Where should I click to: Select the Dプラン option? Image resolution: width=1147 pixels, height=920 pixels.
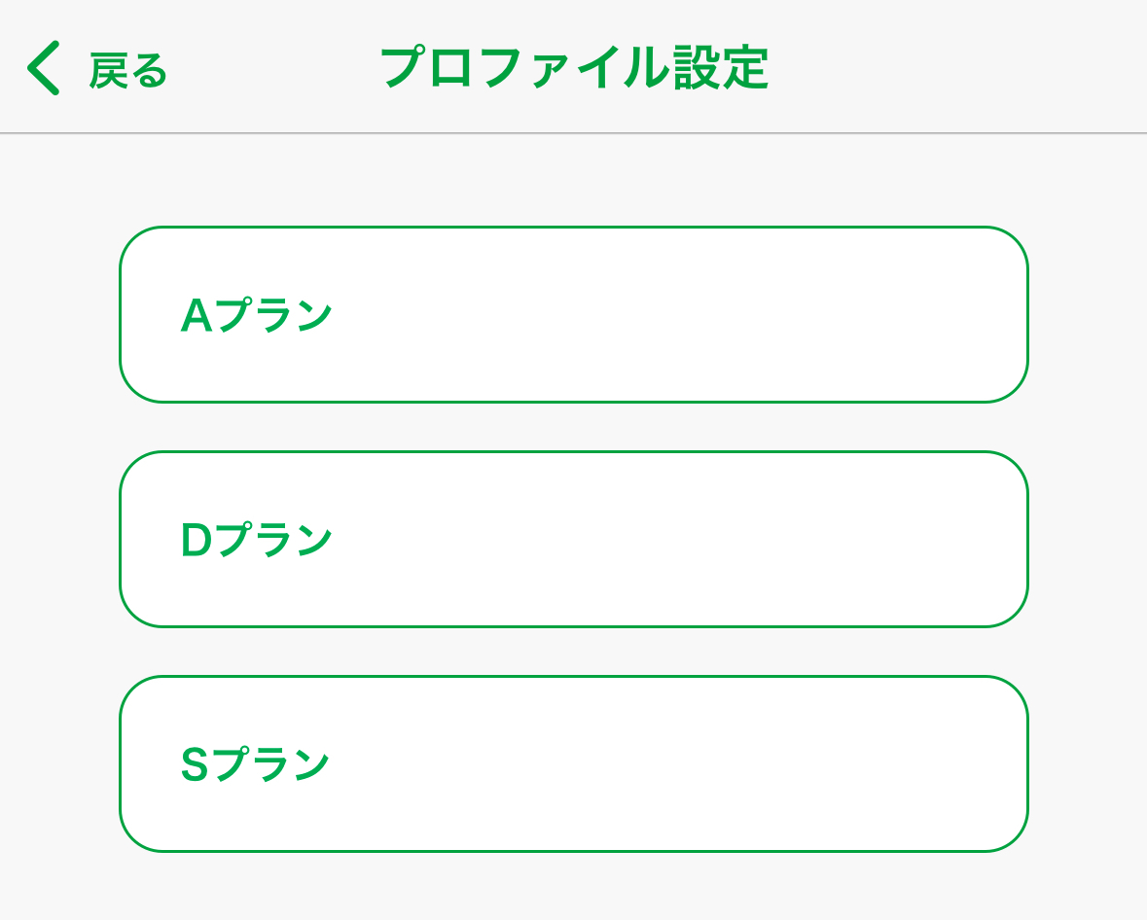(x=573, y=539)
